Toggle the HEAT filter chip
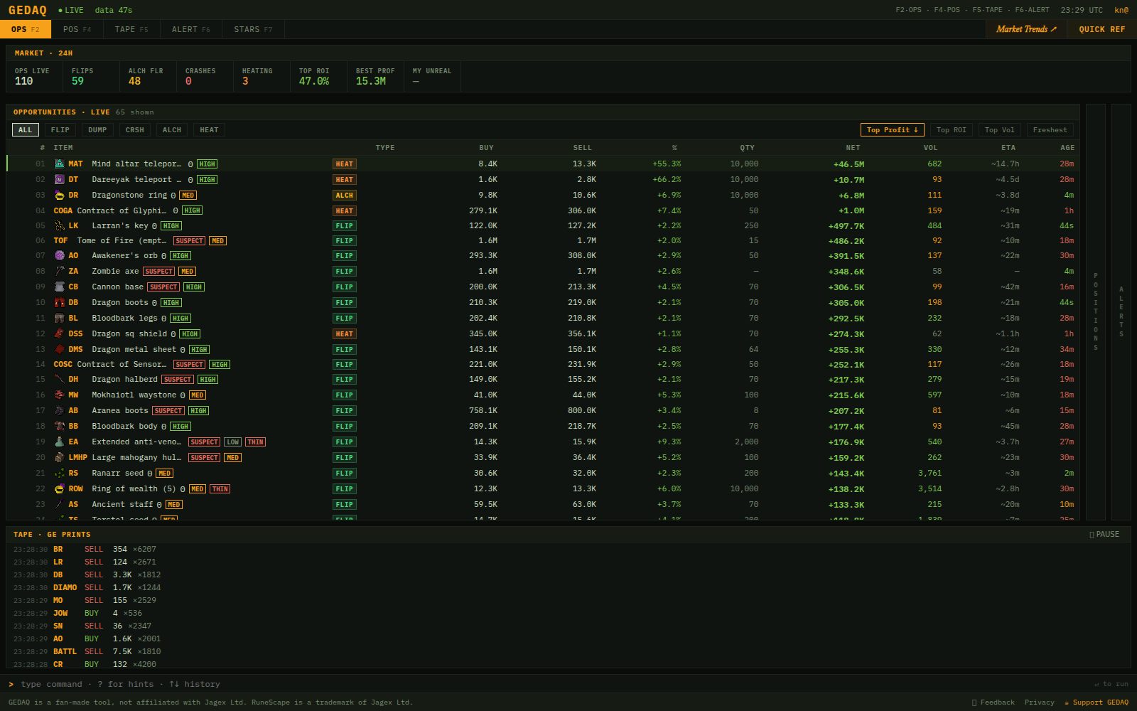 point(209,129)
